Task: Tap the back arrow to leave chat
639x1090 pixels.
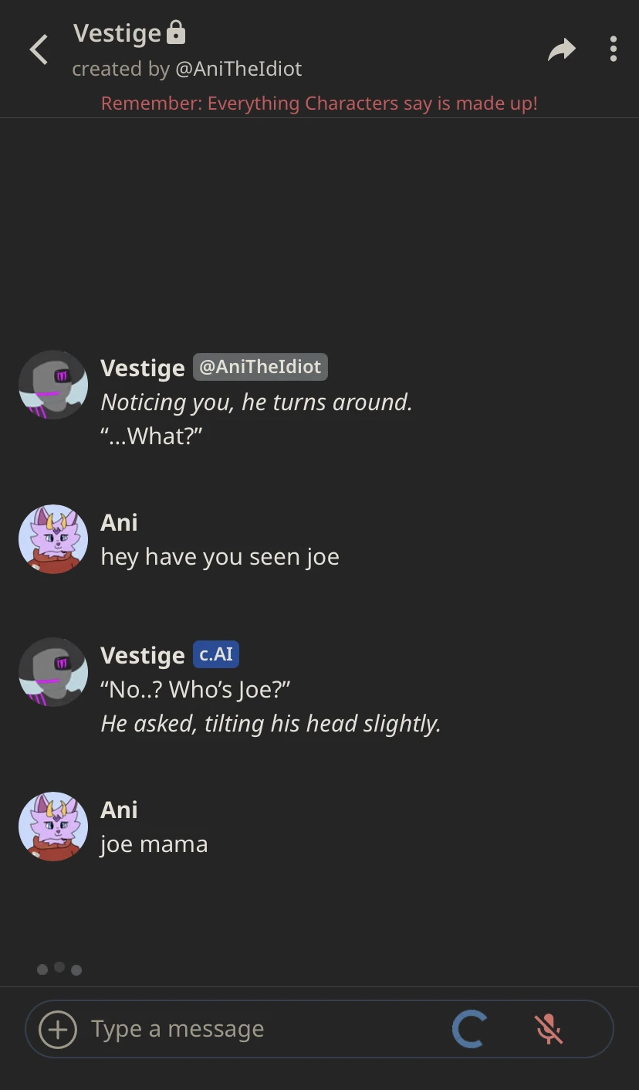Action: [39, 49]
